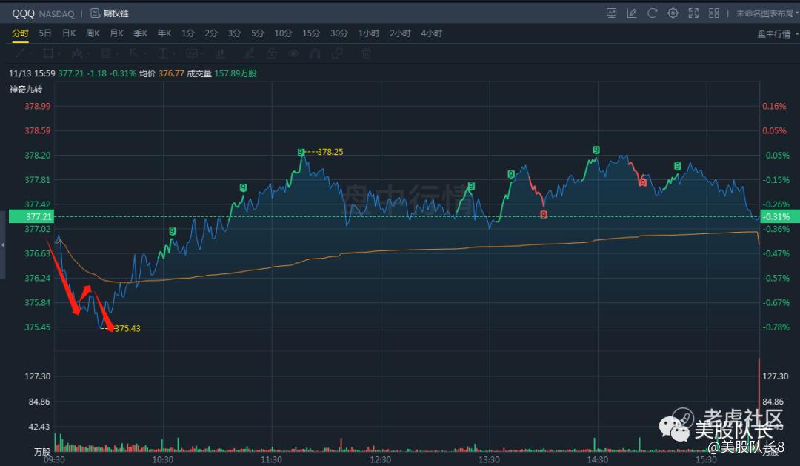The width and height of the screenshot is (800, 466).
Task: Open chart settings gear icon
Action: [x=673, y=13]
